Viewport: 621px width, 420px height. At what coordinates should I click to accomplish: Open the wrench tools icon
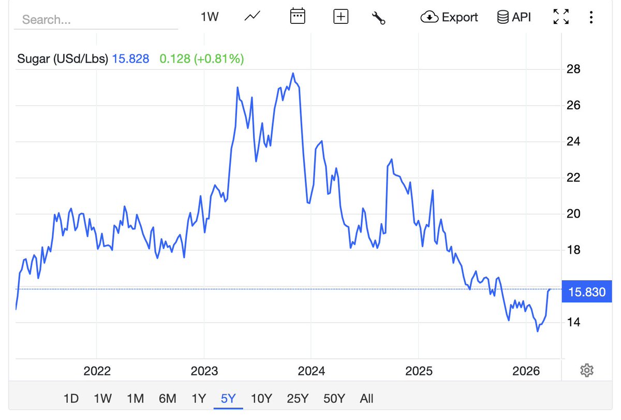point(379,18)
